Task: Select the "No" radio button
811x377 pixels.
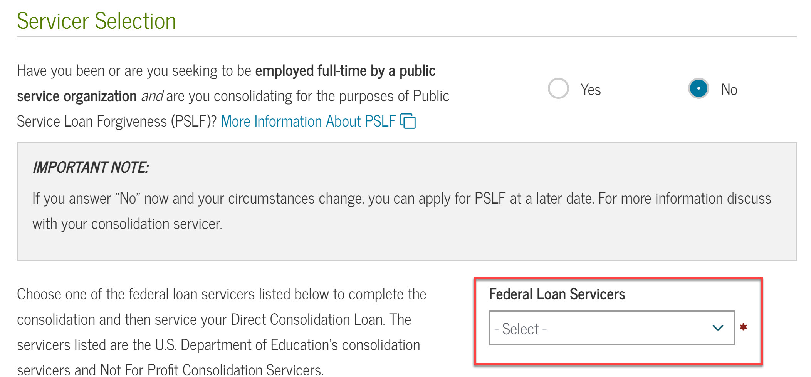Action: pyautogui.click(x=698, y=88)
